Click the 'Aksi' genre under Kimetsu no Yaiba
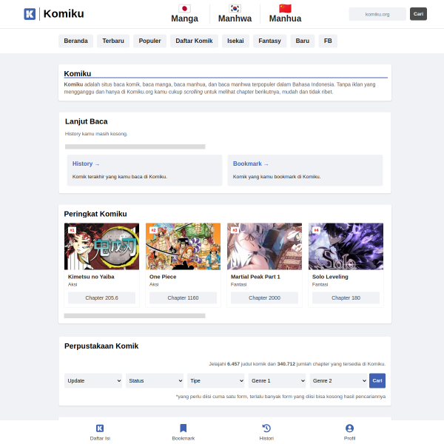The height and width of the screenshot is (444, 444). pos(73,284)
